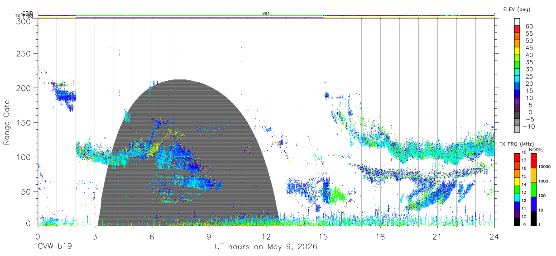Click the '10000' label on NOISE scale
The image size is (556, 256).
(544, 167)
